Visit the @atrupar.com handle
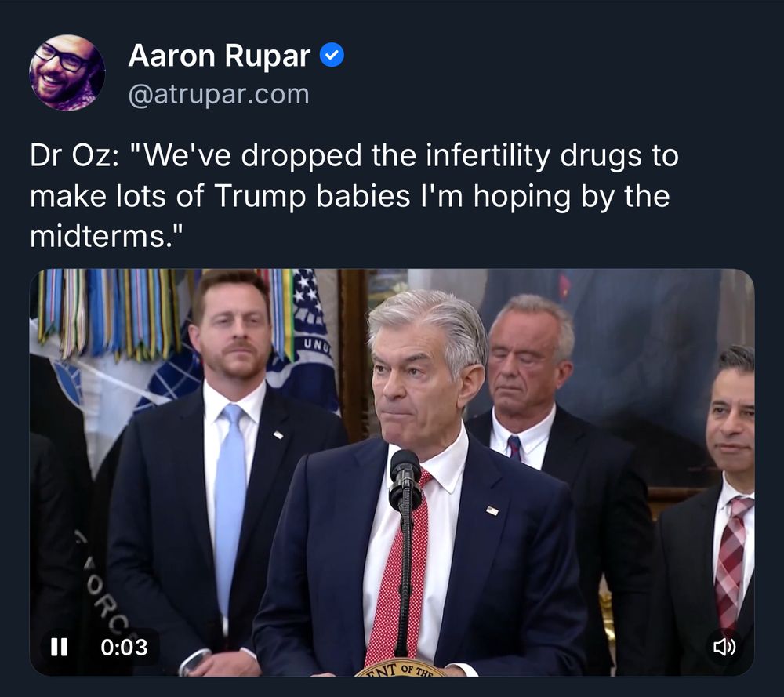The width and height of the screenshot is (784, 697). (x=219, y=95)
